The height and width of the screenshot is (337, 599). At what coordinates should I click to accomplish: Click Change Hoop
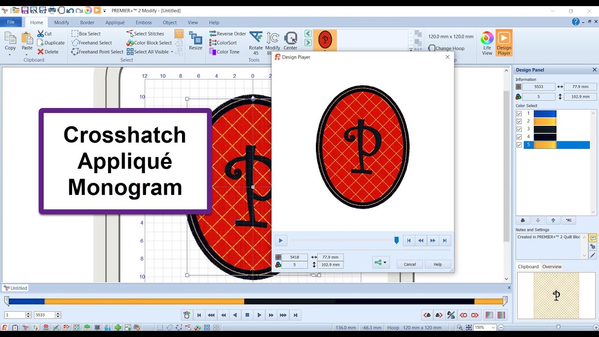[446, 48]
